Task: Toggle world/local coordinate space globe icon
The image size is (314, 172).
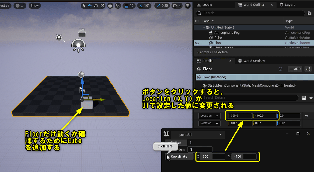Action: [110, 5]
